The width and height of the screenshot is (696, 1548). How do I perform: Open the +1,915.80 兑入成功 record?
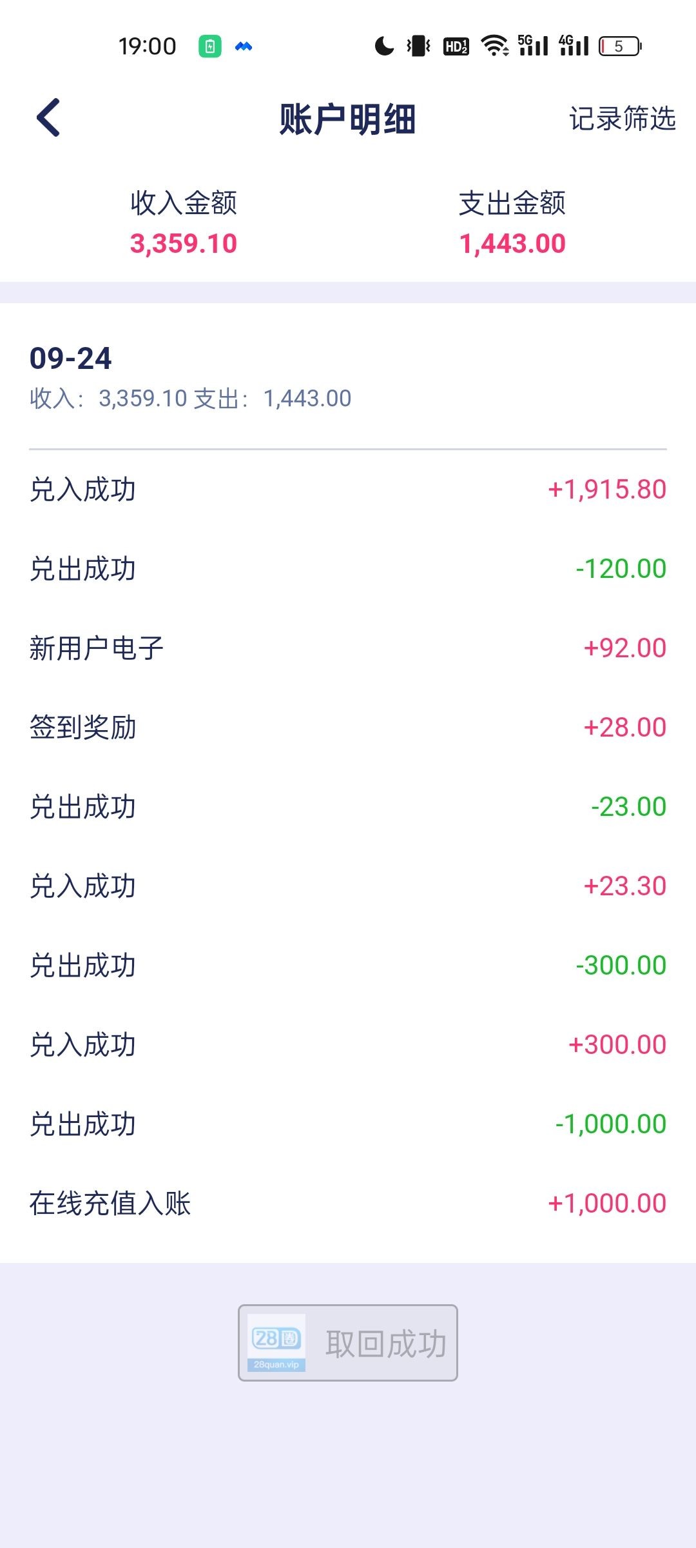[348, 490]
